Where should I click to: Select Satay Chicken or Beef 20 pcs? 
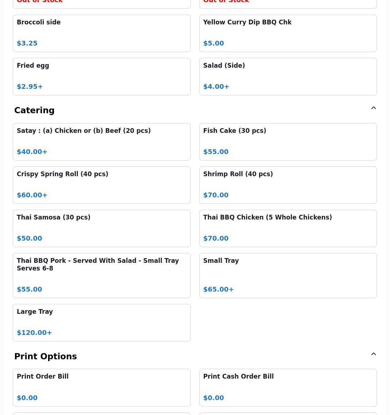click(102, 142)
